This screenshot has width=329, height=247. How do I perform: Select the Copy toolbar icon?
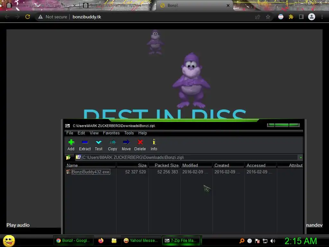(x=112, y=145)
